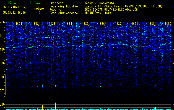Image resolution: width=174 pixels, height=110 pixels.
Task: Select the 1.0 kHz frequency label
Action: [x=3, y=50]
